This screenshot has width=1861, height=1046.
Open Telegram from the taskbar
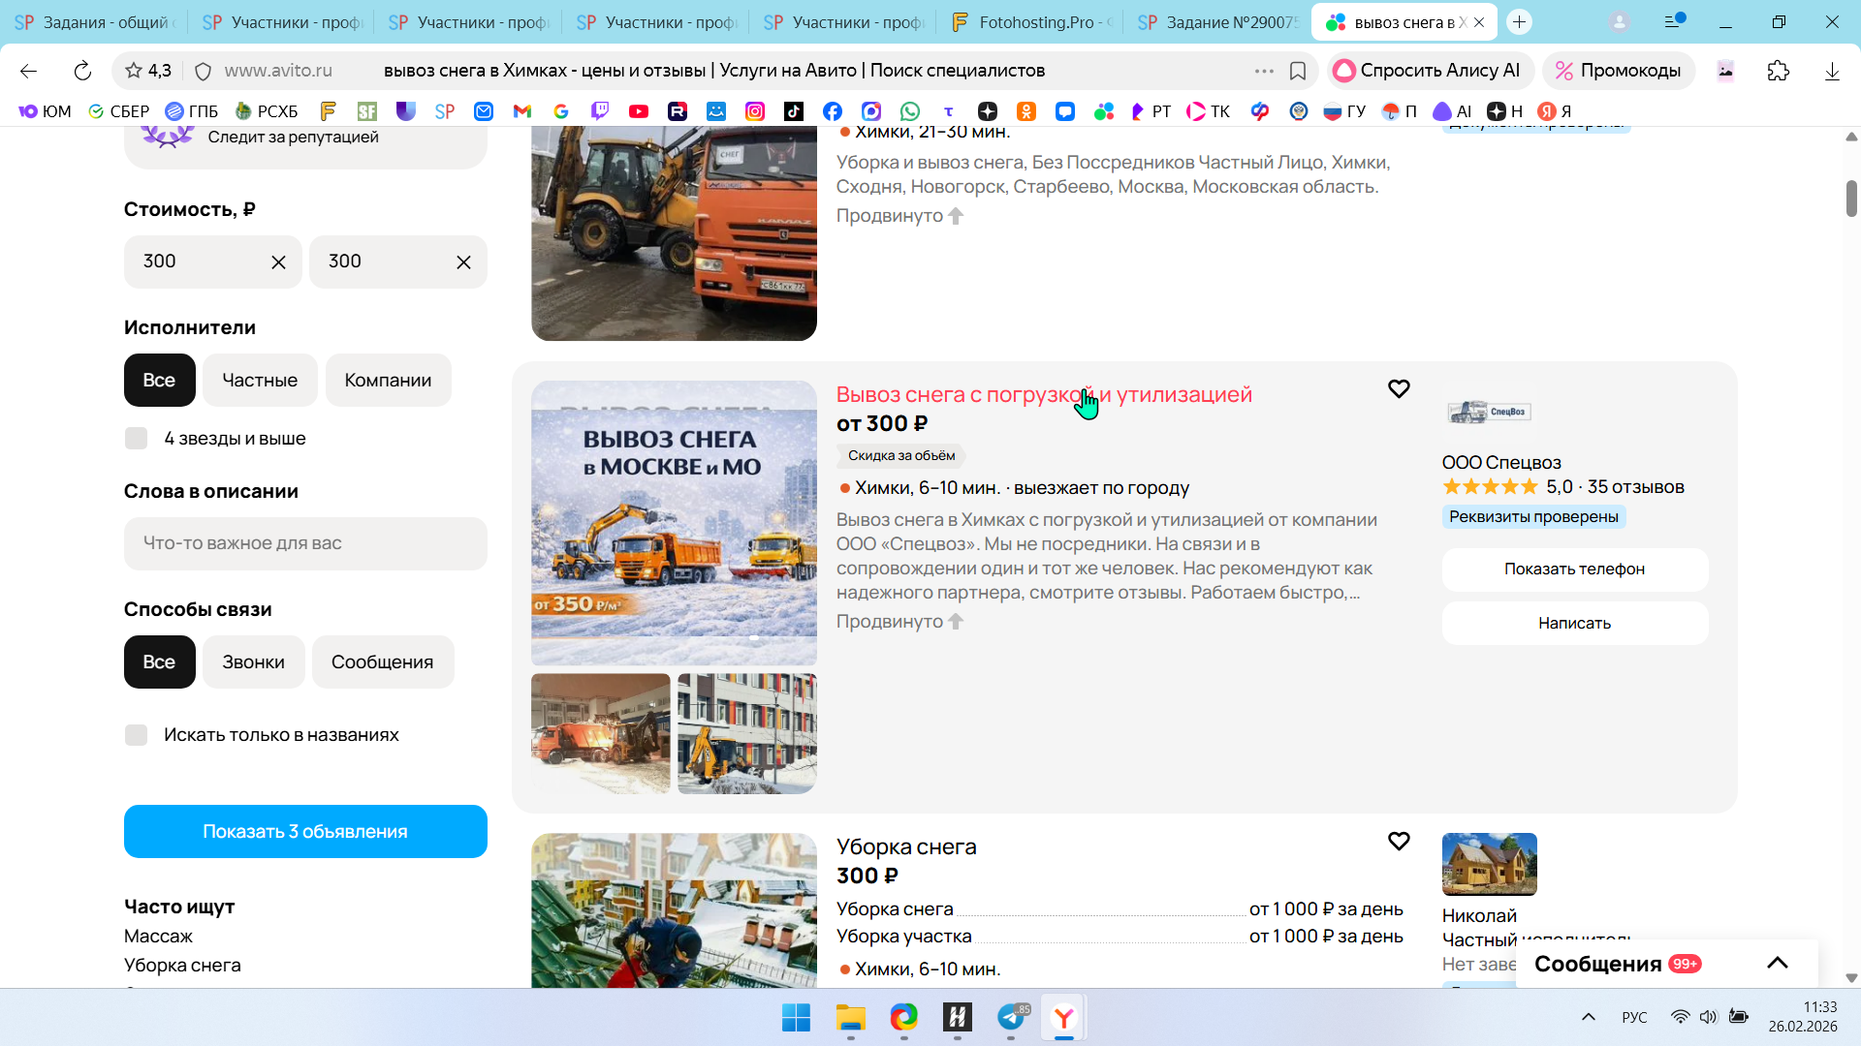click(x=1011, y=1017)
